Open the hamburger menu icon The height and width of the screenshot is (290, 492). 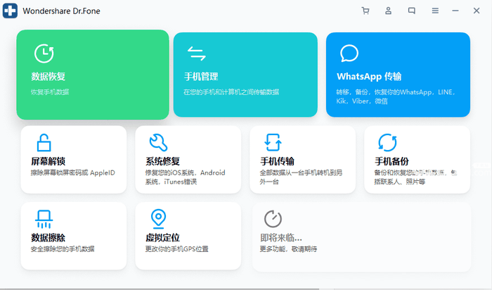pos(435,11)
